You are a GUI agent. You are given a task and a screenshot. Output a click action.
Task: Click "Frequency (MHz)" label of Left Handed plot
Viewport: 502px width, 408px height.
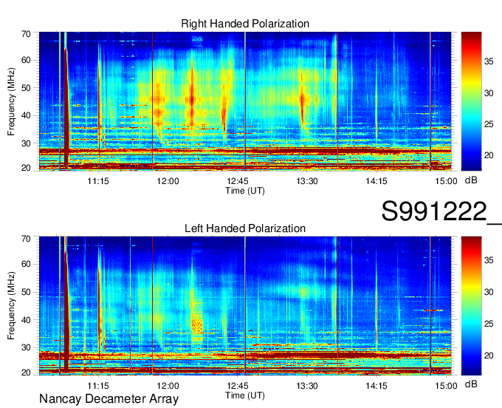coord(11,306)
